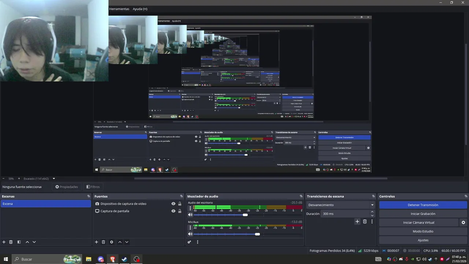Open scene filters icon in Escenas panel
The height and width of the screenshot is (264, 469).
pos(19,242)
